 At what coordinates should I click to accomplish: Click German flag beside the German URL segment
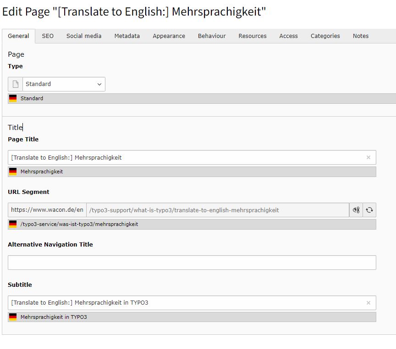[12, 224]
